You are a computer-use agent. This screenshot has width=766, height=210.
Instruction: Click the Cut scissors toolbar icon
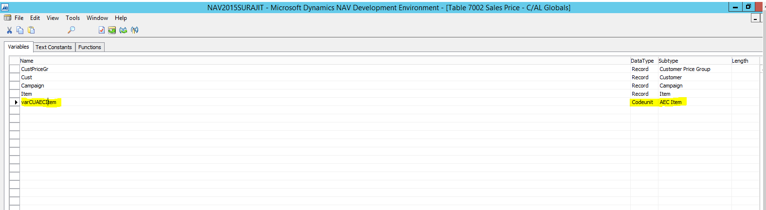click(x=9, y=30)
